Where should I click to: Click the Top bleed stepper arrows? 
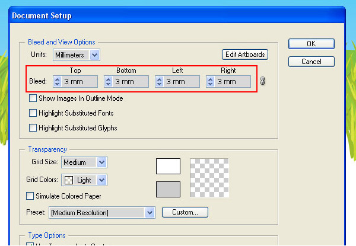(x=58, y=82)
